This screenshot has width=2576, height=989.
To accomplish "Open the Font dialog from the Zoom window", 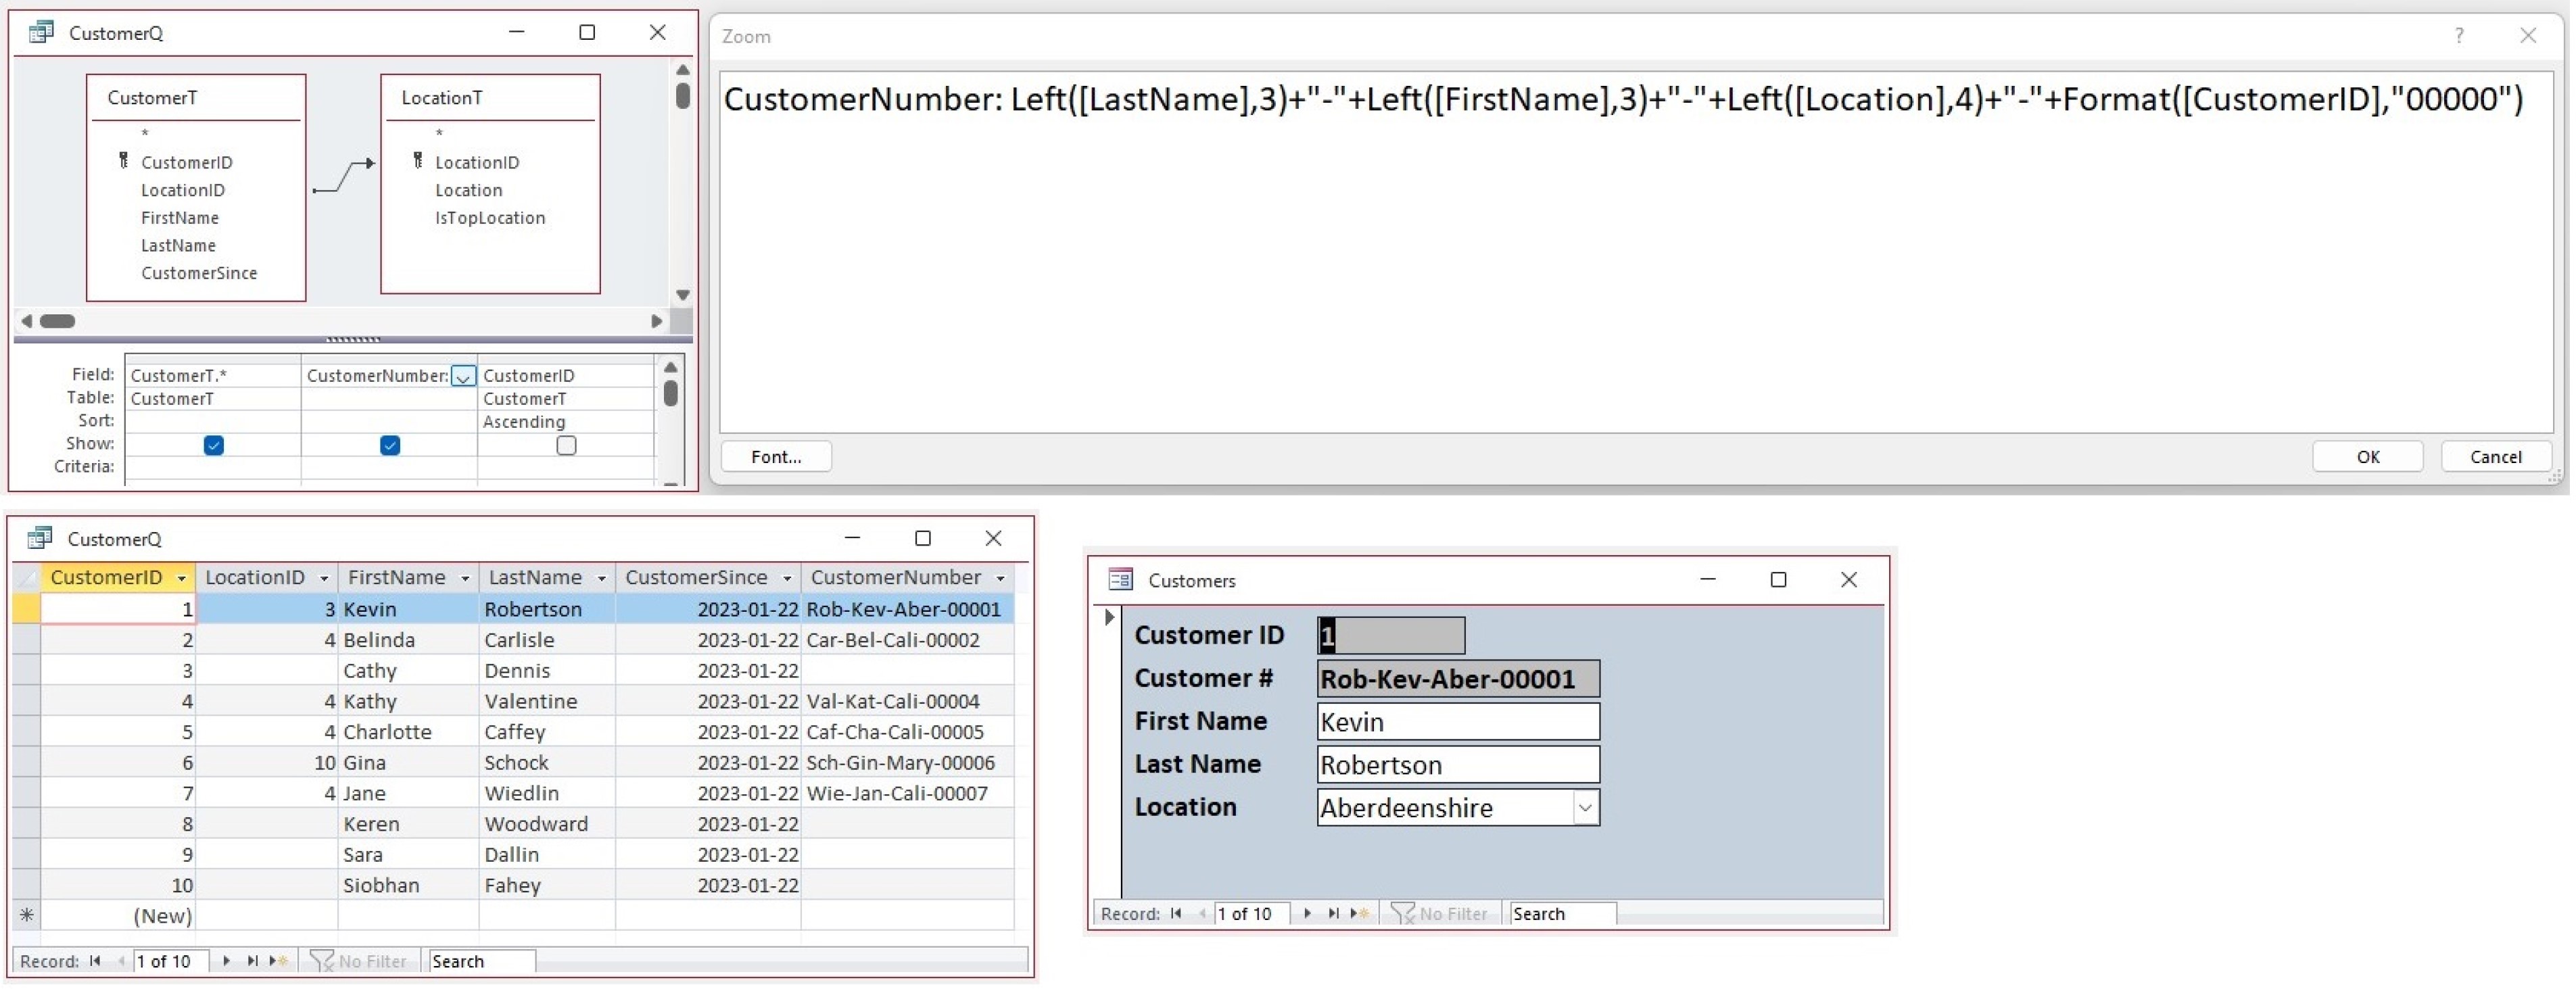I will (x=776, y=456).
